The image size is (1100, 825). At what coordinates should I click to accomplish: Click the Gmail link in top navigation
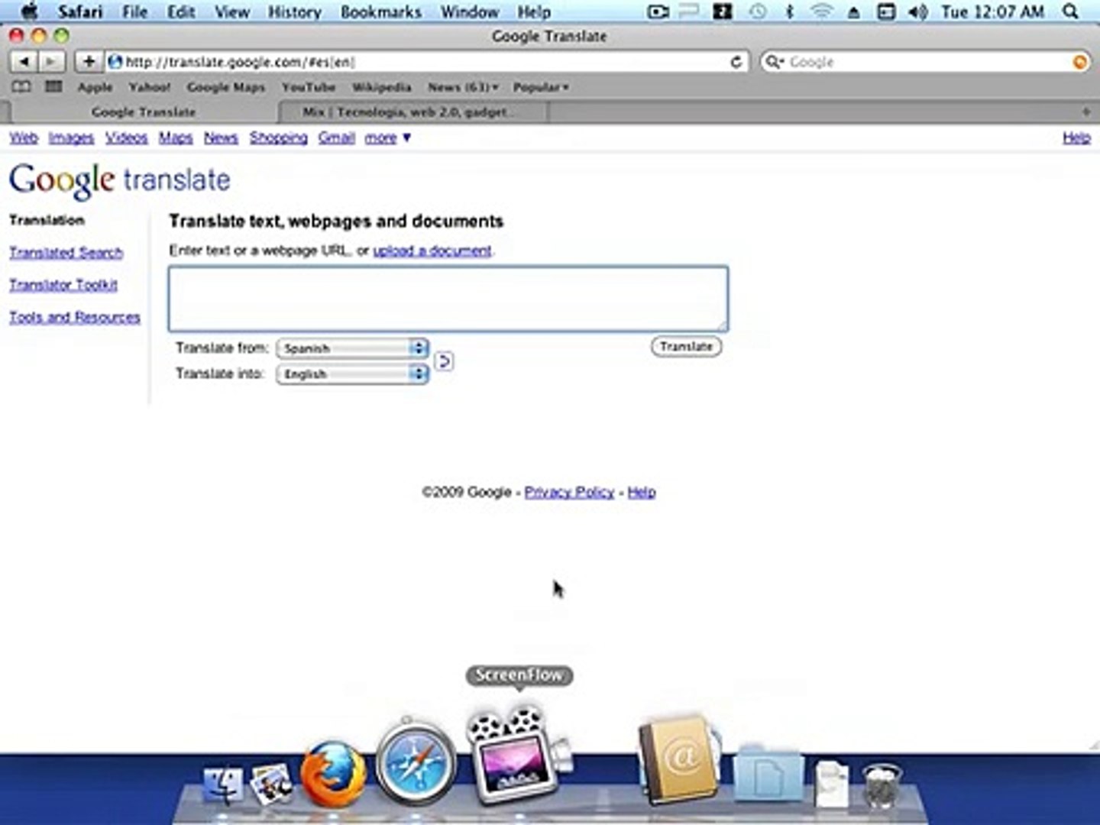[x=337, y=137]
